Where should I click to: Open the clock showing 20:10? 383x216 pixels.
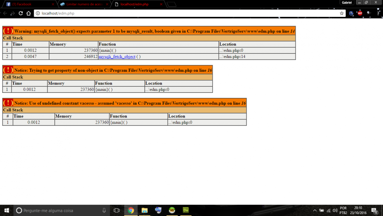(x=358, y=210)
